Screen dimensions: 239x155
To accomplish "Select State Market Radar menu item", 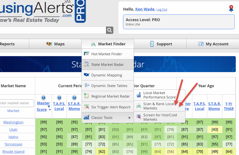I will point(108,64).
